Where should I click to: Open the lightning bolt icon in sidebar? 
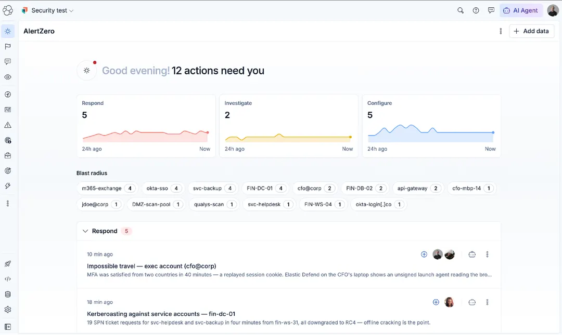tap(7, 186)
